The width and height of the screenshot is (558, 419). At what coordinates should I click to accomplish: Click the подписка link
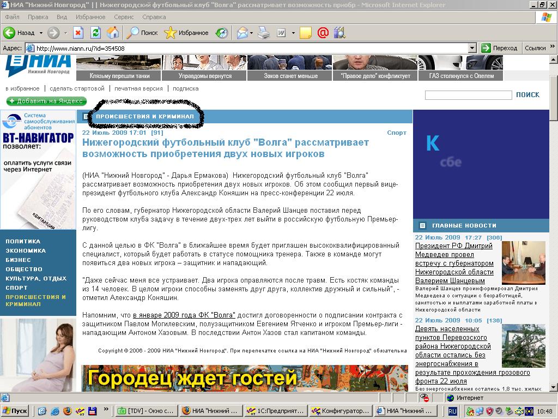click(186, 88)
